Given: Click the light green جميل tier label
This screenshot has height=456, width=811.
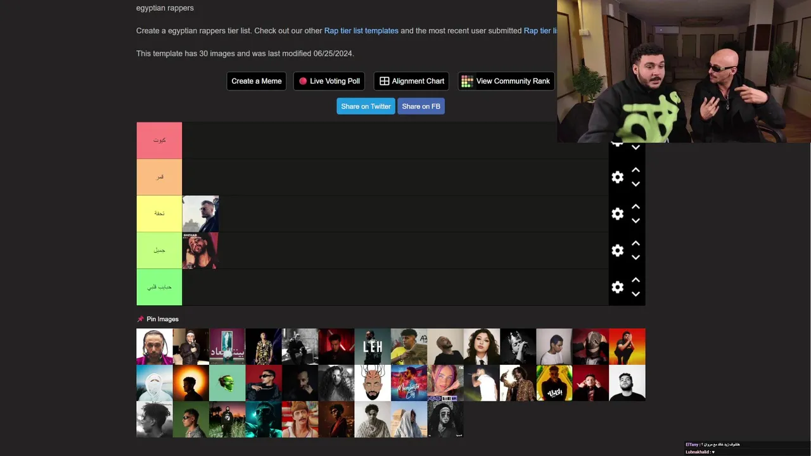Looking at the screenshot, I should point(159,251).
